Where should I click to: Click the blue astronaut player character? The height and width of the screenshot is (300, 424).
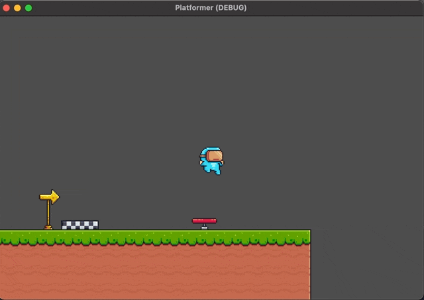(211, 161)
